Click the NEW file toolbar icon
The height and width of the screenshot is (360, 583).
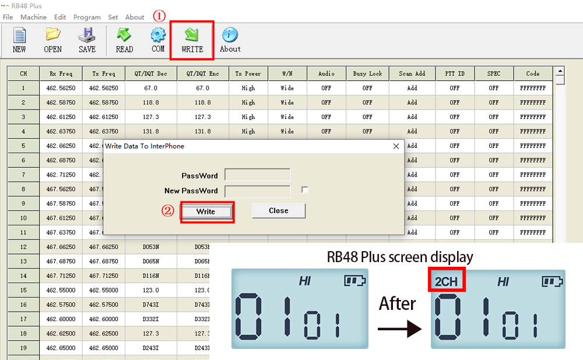tap(19, 40)
